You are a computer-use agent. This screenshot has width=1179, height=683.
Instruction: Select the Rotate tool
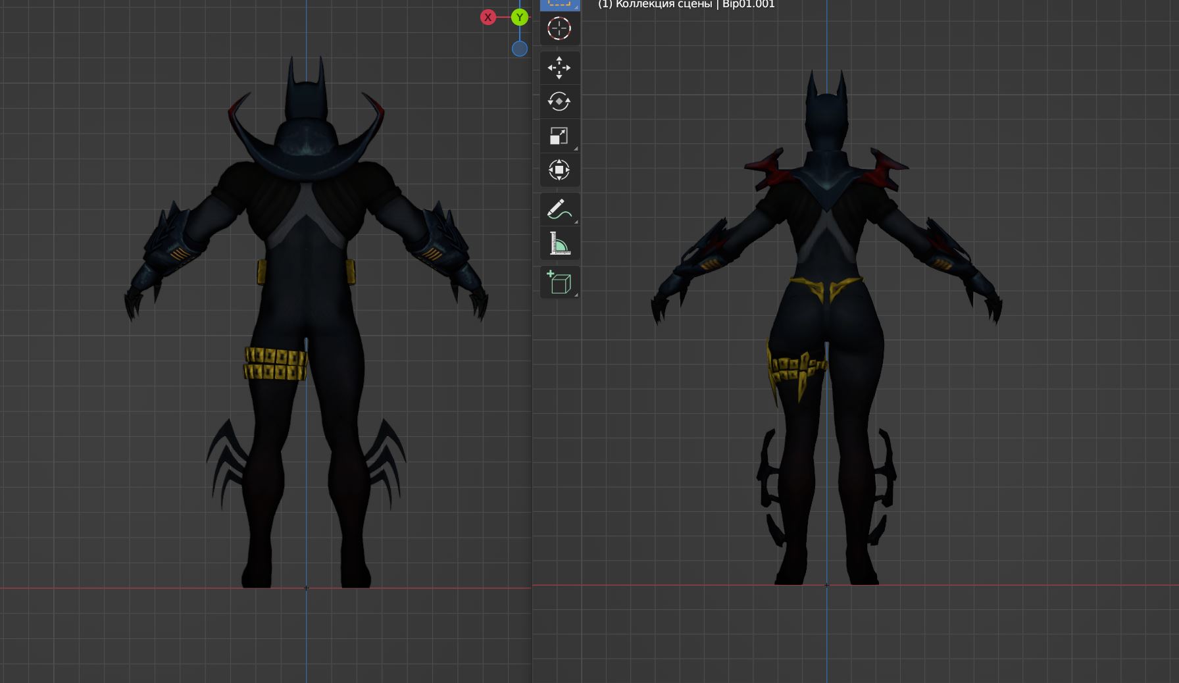pyautogui.click(x=559, y=102)
